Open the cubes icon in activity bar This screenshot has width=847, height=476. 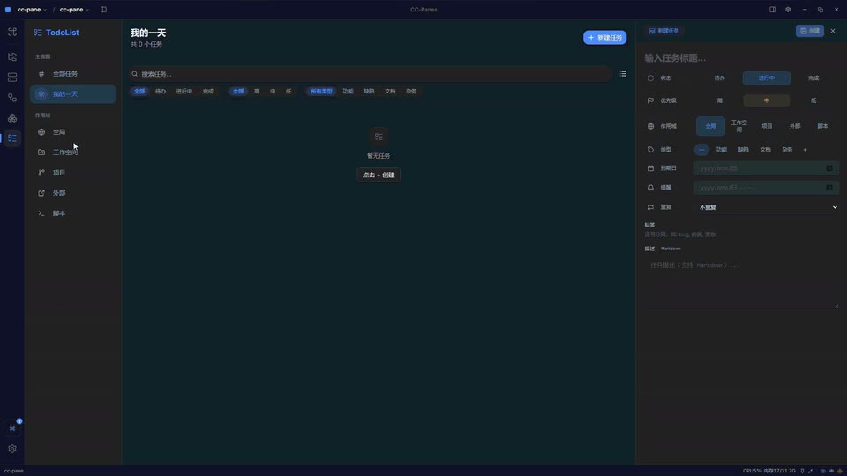pos(11,118)
